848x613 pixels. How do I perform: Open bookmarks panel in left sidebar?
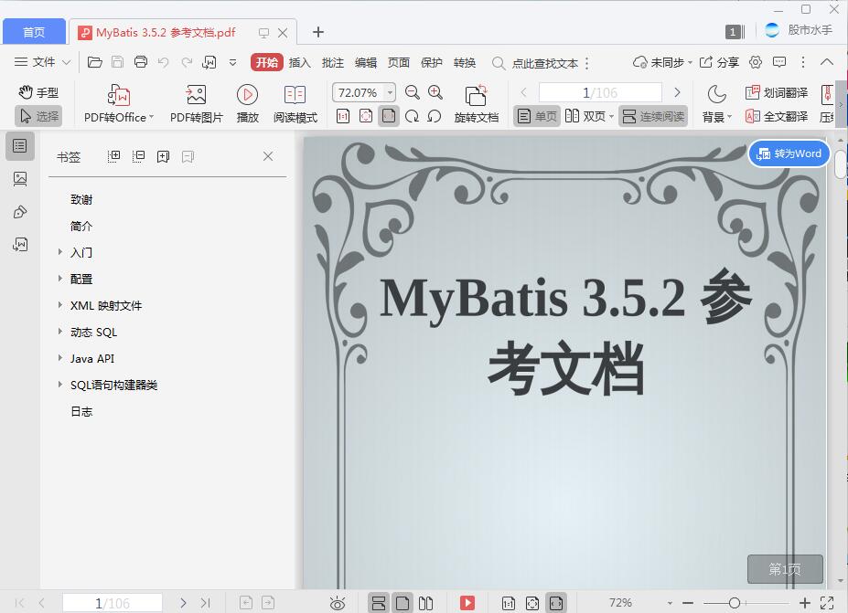pyautogui.click(x=20, y=146)
